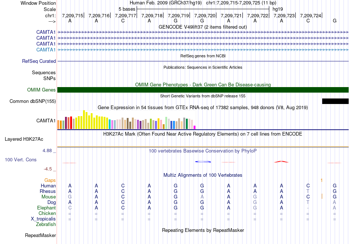Open the OMIM Genes label

pyautogui.click(x=42, y=90)
